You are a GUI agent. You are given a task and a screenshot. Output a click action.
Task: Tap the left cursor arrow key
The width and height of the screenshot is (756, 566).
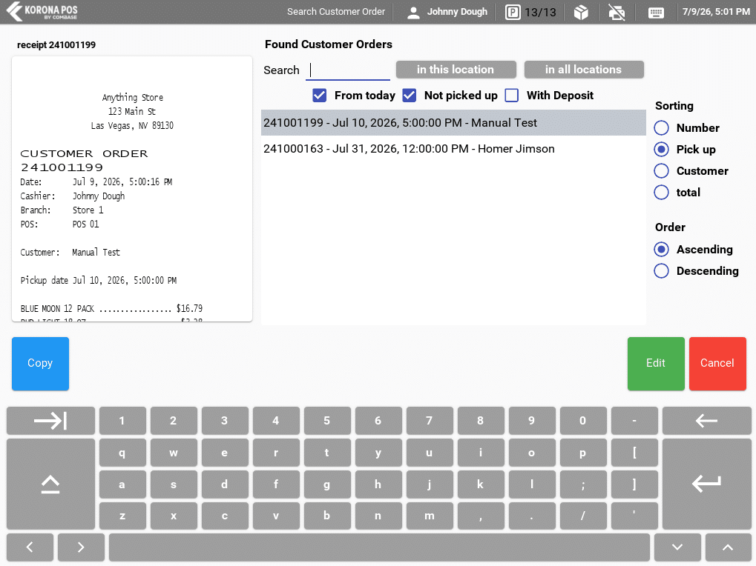(30, 547)
